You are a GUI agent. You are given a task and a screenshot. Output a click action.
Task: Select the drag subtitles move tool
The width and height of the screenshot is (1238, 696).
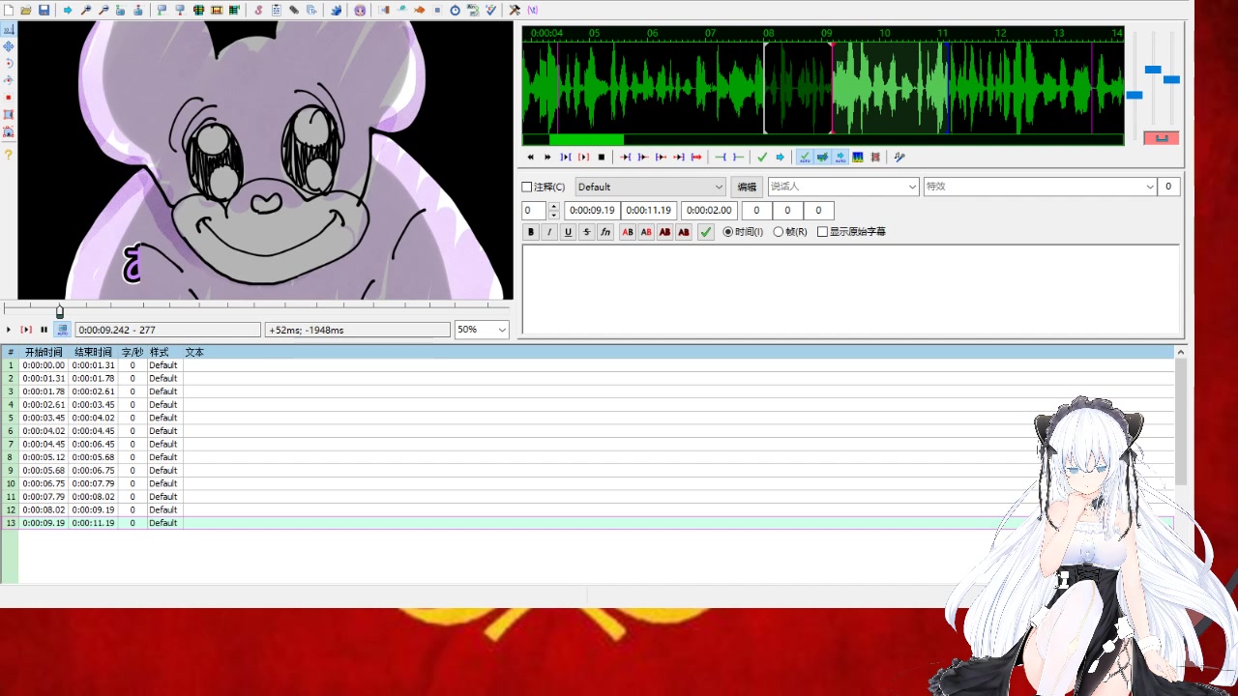coord(9,45)
